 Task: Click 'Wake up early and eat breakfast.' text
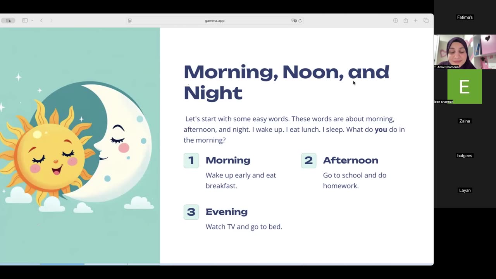click(241, 181)
